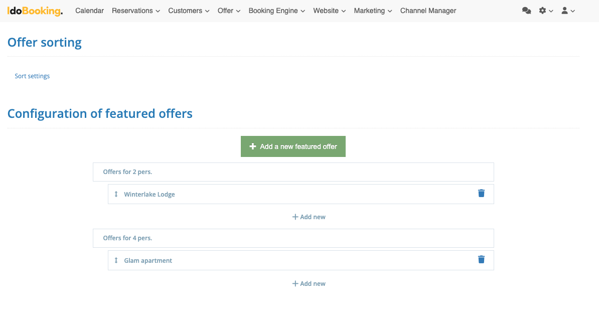Open the chat messages icon
Viewport: 599px width, 334px height.
[526, 11]
